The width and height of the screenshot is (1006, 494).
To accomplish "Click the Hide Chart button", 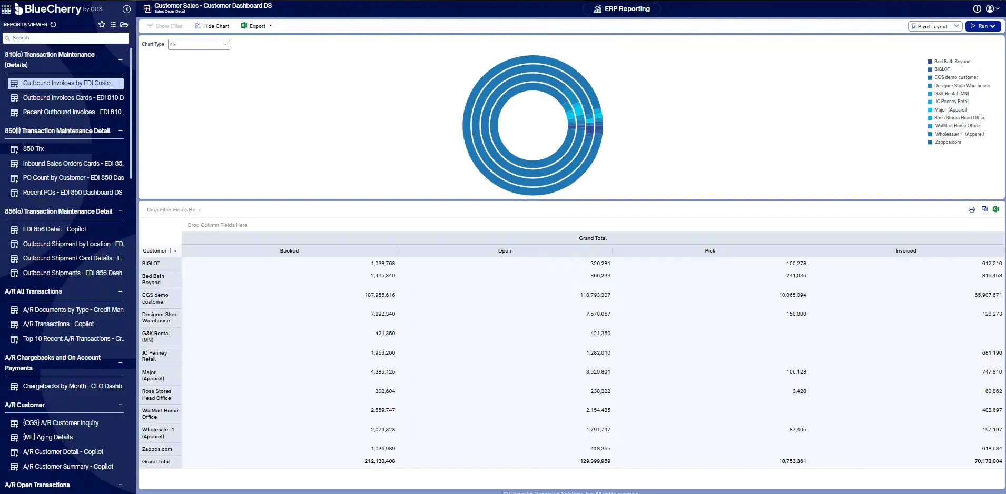I will point(212,26).
